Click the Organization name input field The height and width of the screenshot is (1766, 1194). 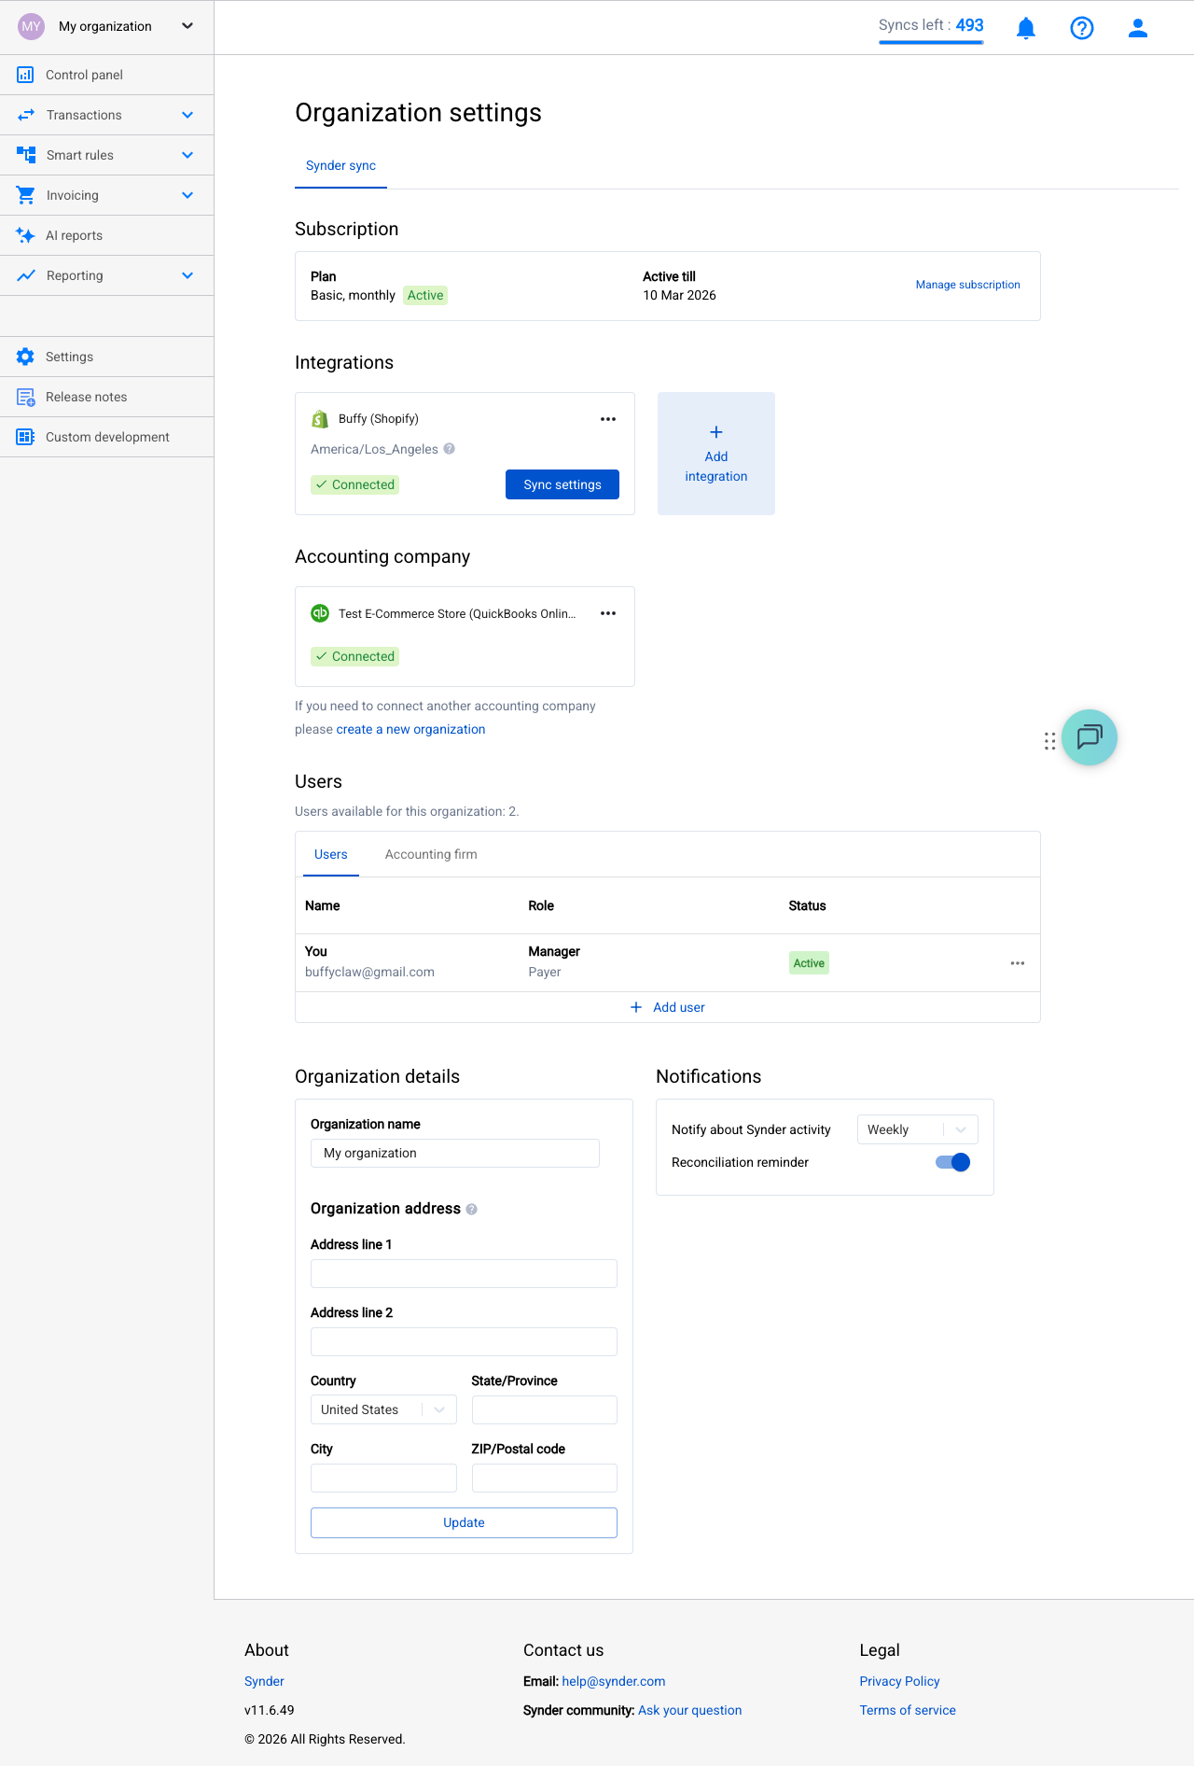coord(455,1153)
